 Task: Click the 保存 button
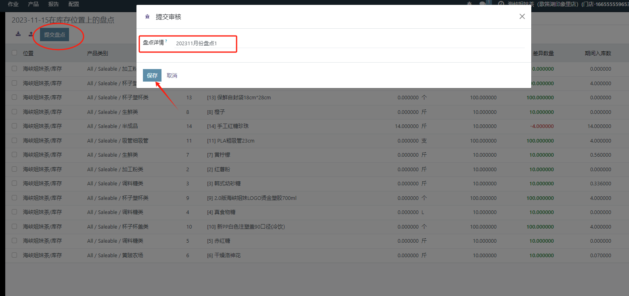(152, 76)
